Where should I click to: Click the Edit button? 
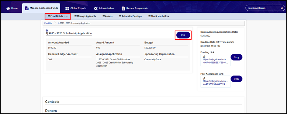click(x=183, y=35)
